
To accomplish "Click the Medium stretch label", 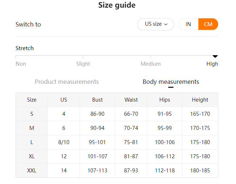I will [151, 64].
